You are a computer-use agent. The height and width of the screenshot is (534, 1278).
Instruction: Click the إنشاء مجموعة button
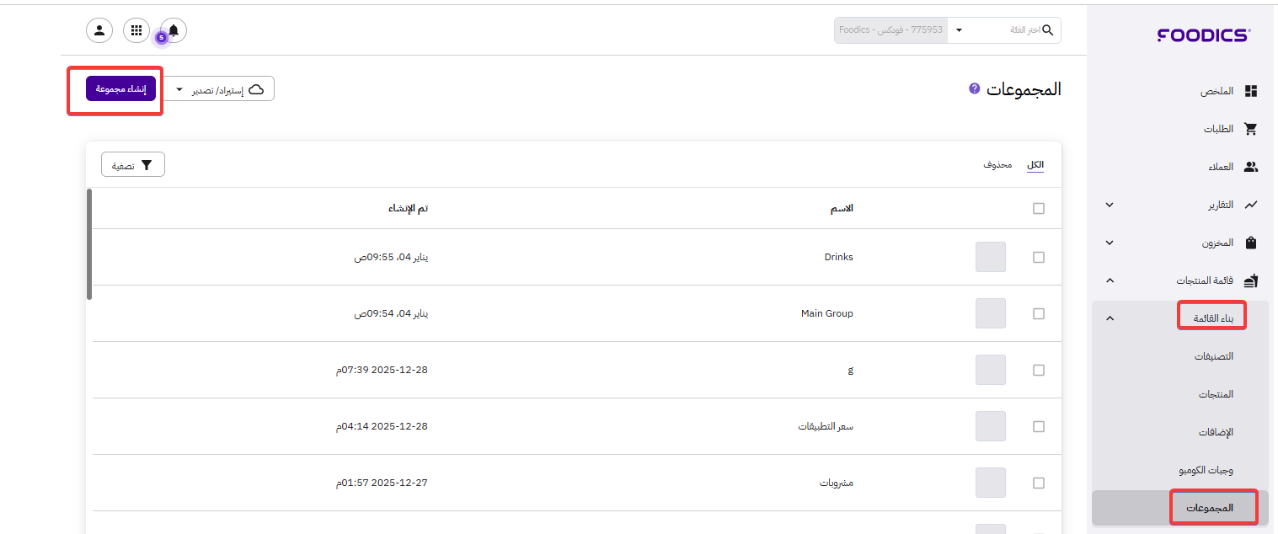click(121, 88)
